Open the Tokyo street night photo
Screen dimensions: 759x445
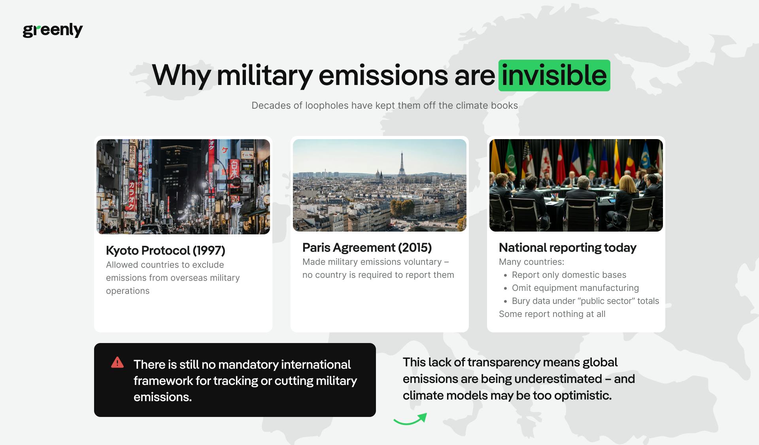click(x=183, y=187)
